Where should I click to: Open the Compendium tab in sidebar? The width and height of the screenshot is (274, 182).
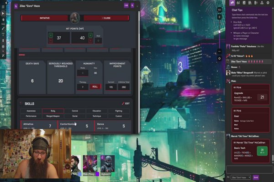click(250, 3)
